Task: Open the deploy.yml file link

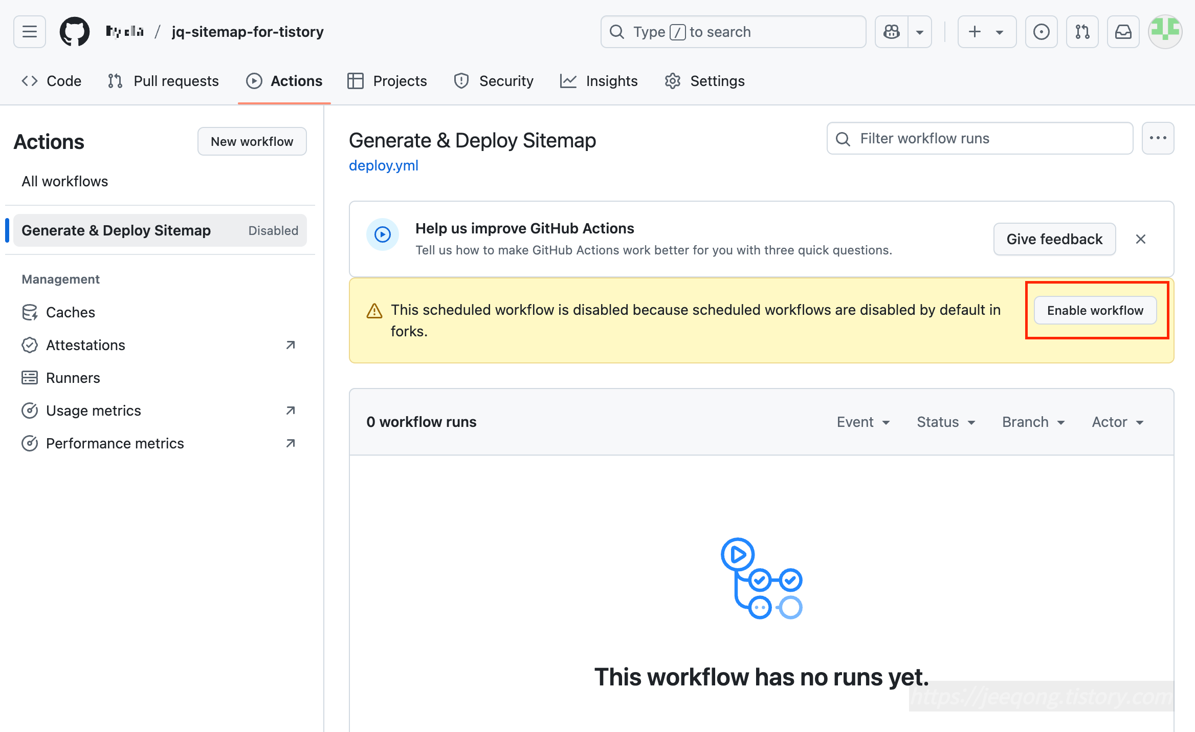Action: pos(383,165)
